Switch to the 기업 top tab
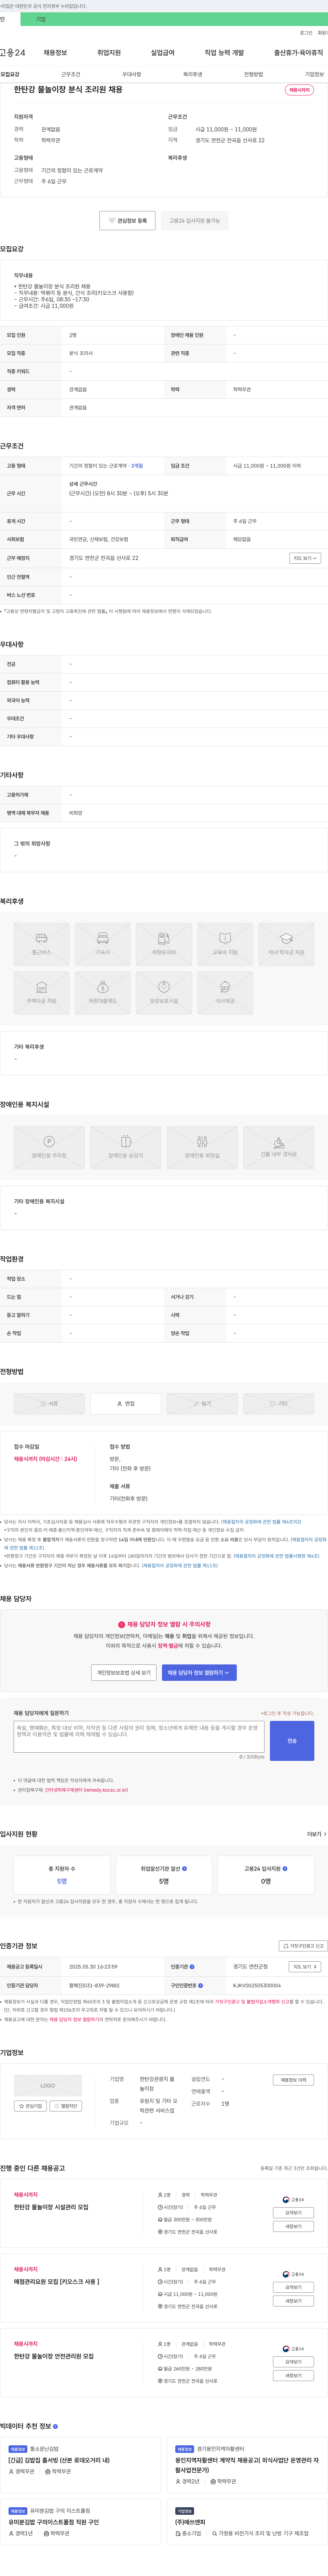The image size is (328, 2576). pyautogui.click(x=41, y=19)
